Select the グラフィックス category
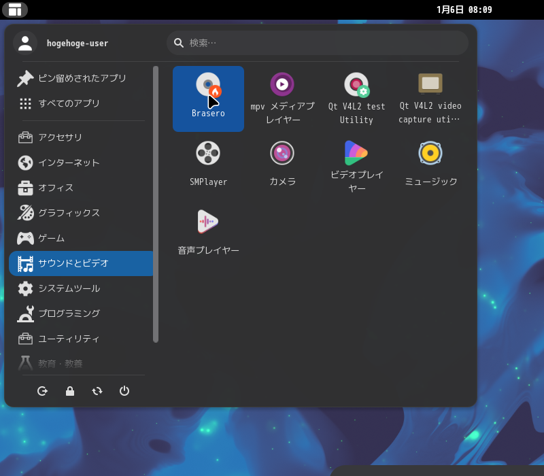The height and width of the screenshot is (476, 544). click(81, 213)
